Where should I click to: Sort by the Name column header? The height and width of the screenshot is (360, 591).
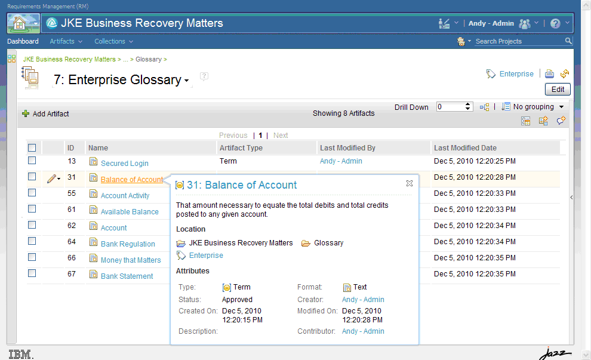(98, 148)
